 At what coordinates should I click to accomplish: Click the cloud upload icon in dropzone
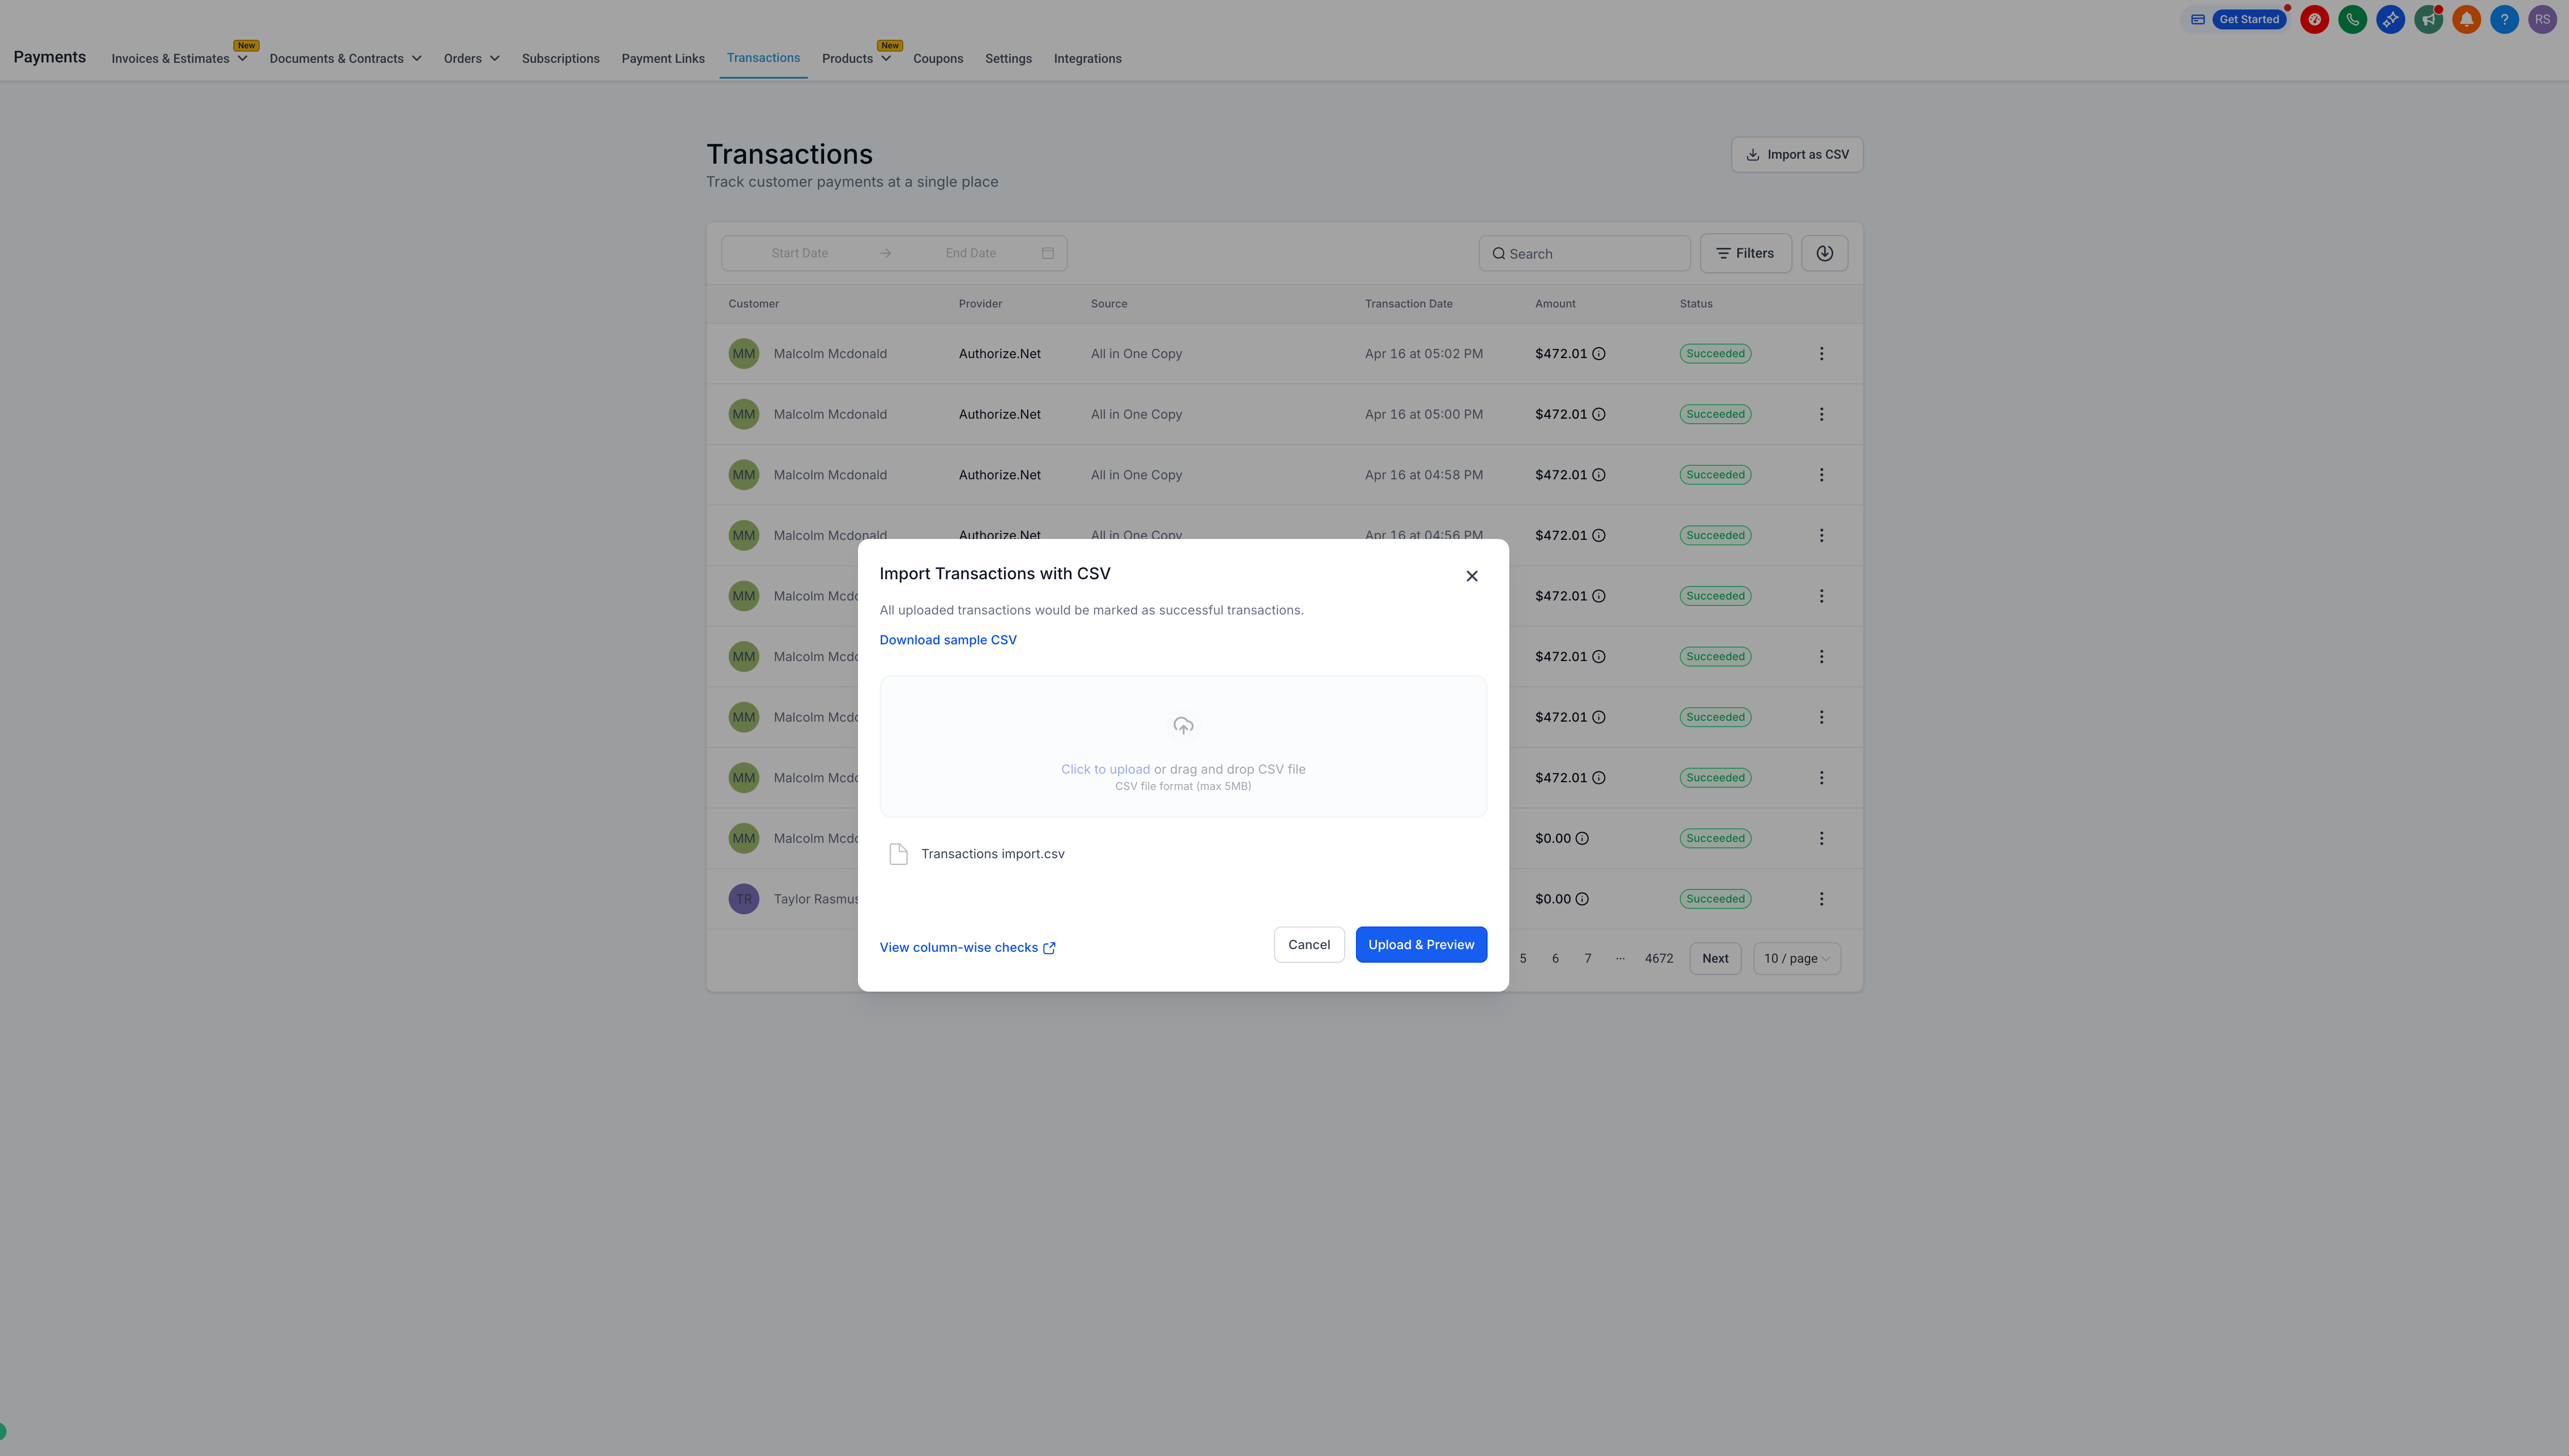(x=1183, y=726)
